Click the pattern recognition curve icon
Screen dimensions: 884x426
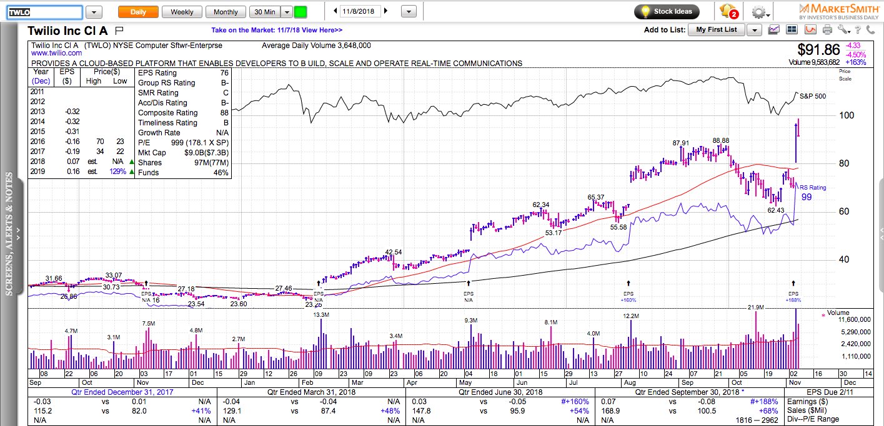pyautogui.click(x=810, y=29)
